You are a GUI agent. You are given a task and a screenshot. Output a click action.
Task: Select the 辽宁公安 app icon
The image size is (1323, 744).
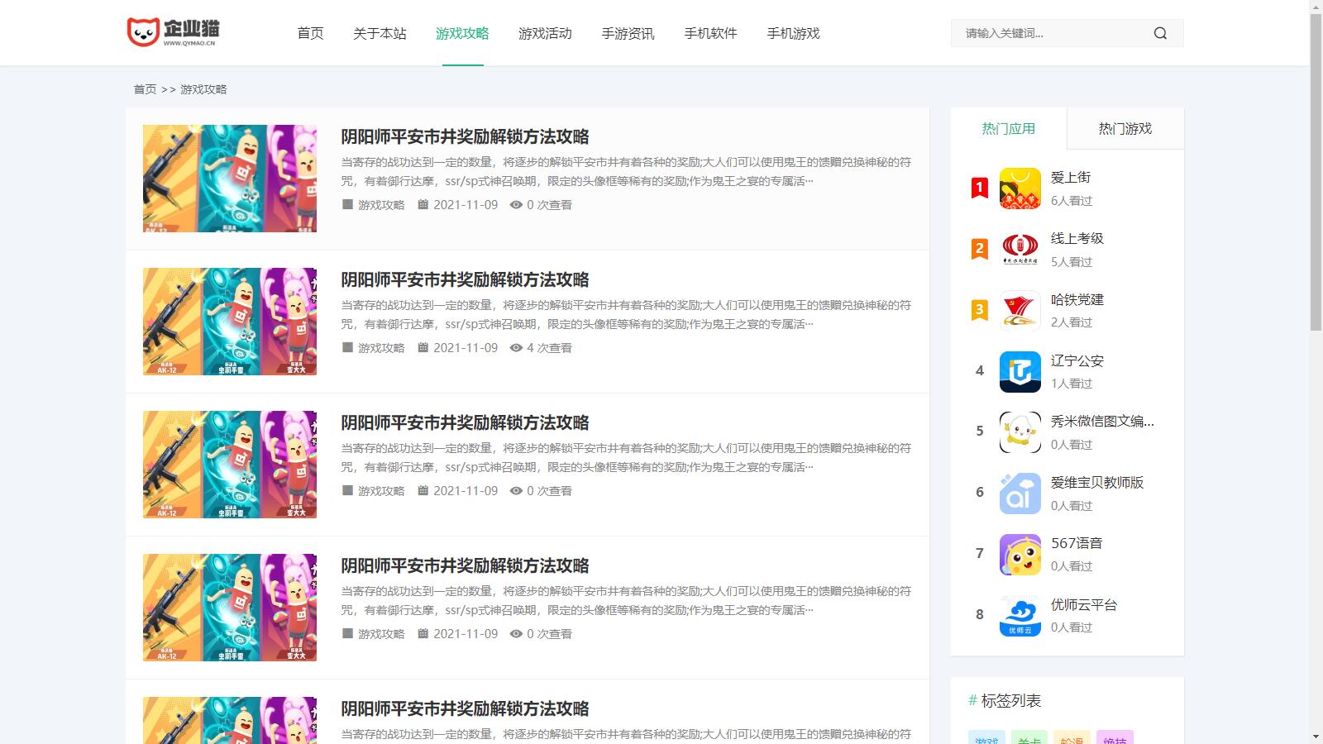(1020, 371)
